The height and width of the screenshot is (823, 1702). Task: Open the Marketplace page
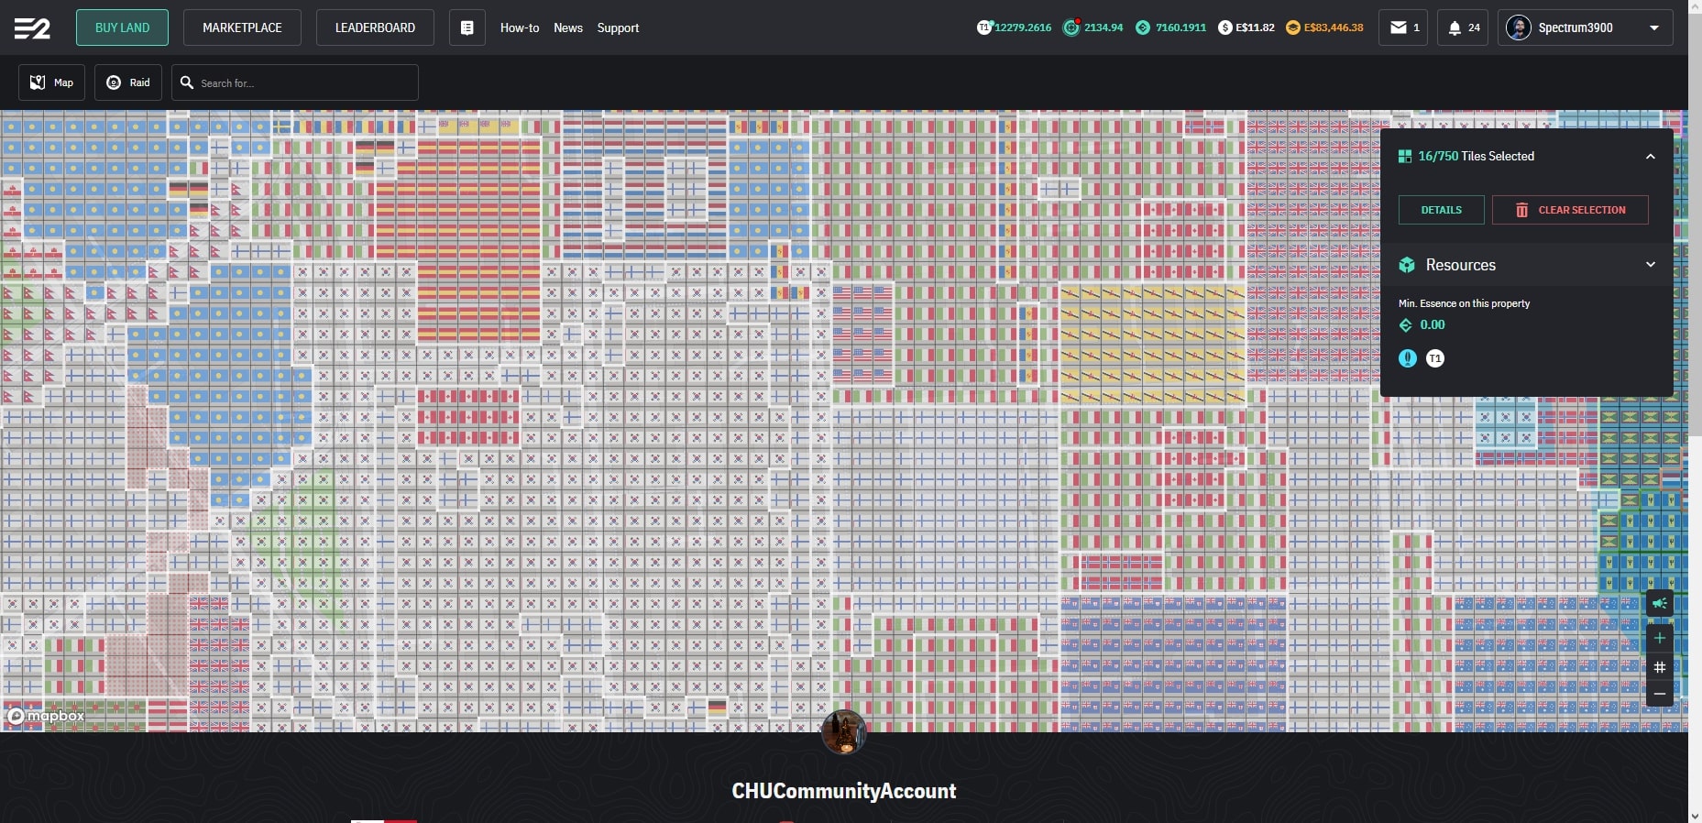242,27
